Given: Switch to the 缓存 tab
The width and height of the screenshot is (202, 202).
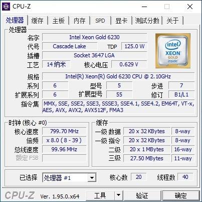Looking at the screenshot, I should [38, 21].
